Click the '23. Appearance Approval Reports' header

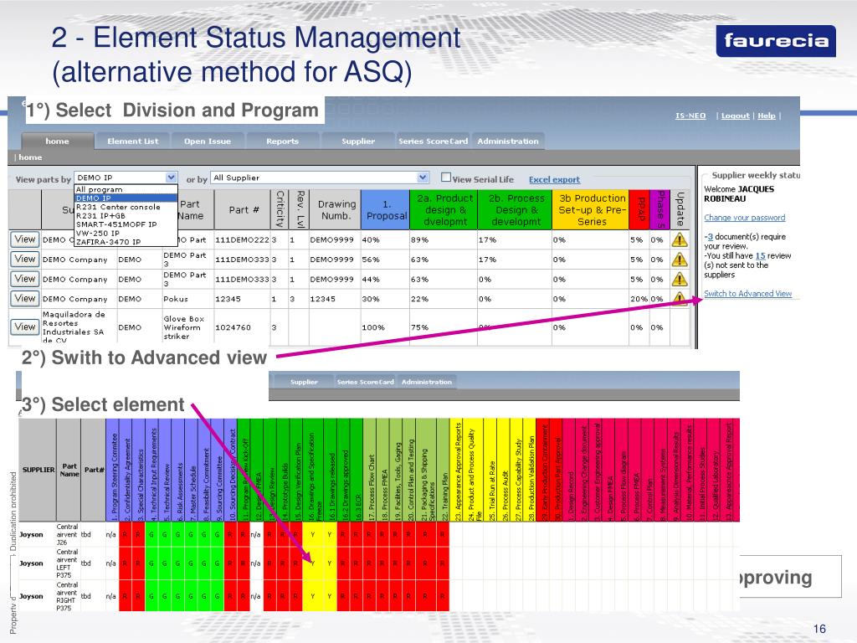[457, 471]
